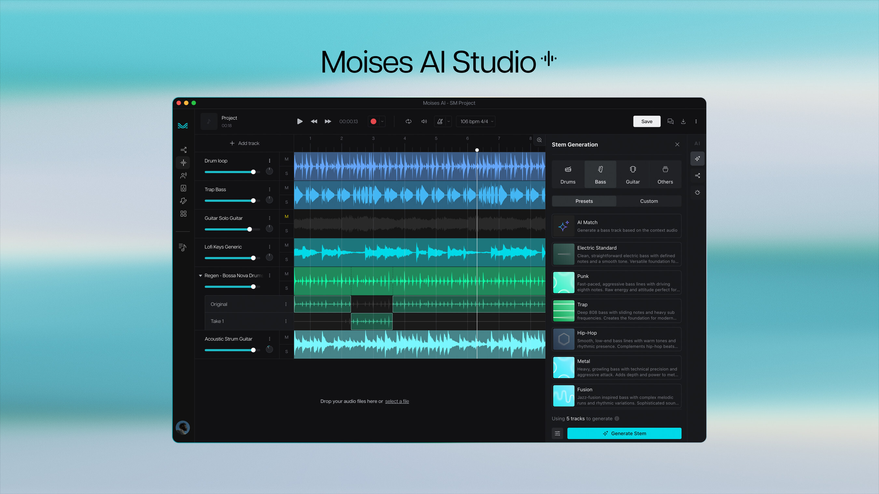Click the play button in transport bar
This screenshot has height=494, width=879.
tap(300, 121)
